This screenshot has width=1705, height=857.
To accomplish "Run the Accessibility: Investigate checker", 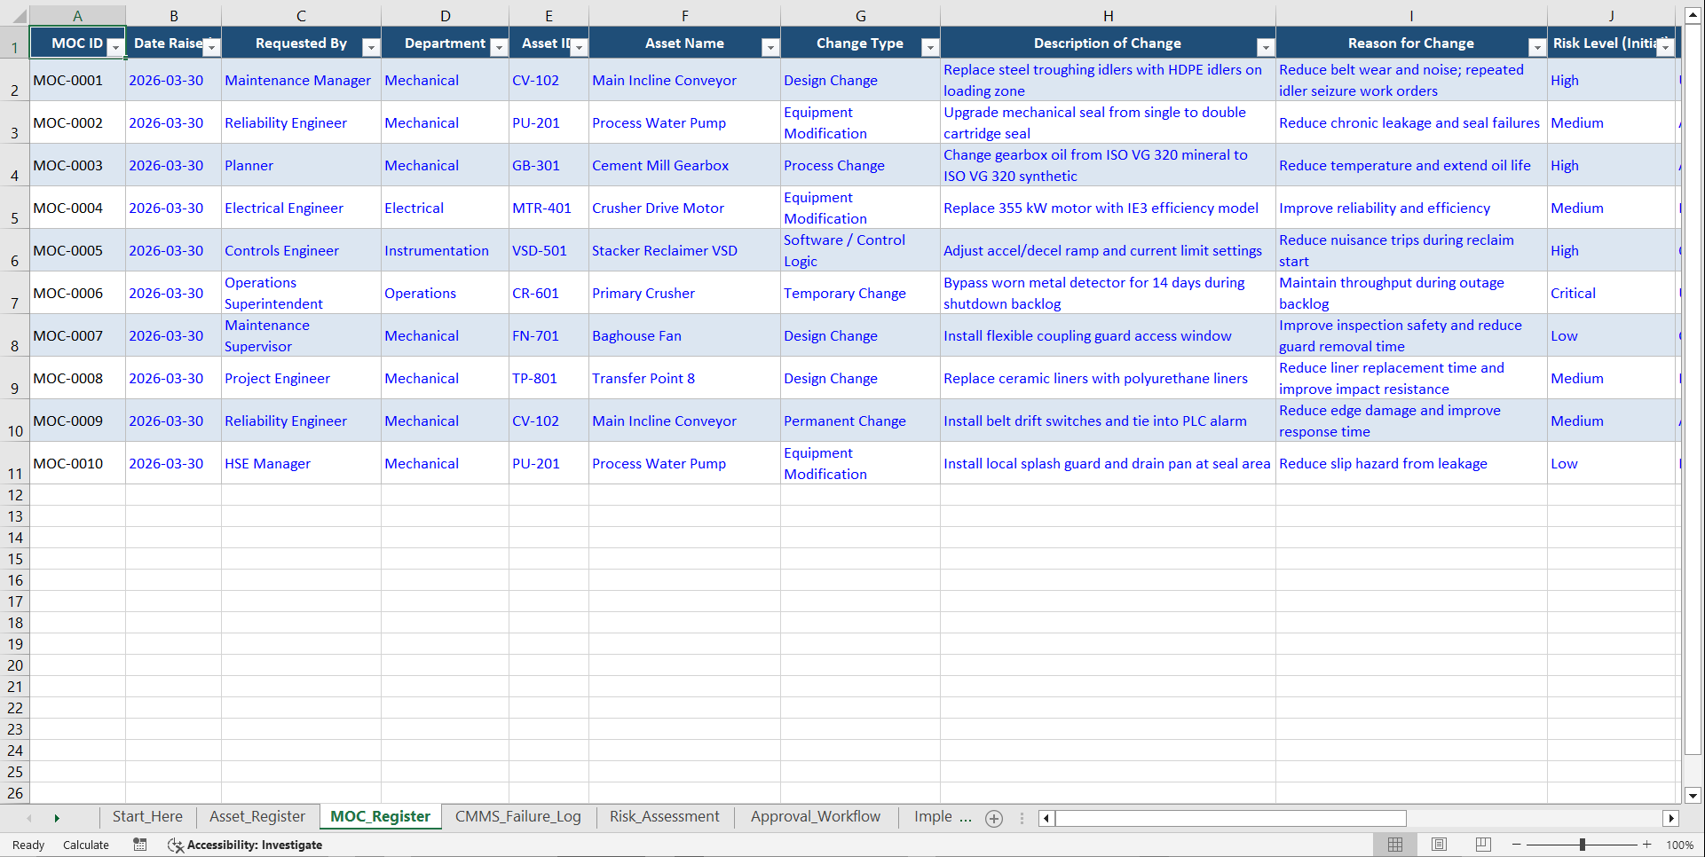I will [x=244, y=845].
